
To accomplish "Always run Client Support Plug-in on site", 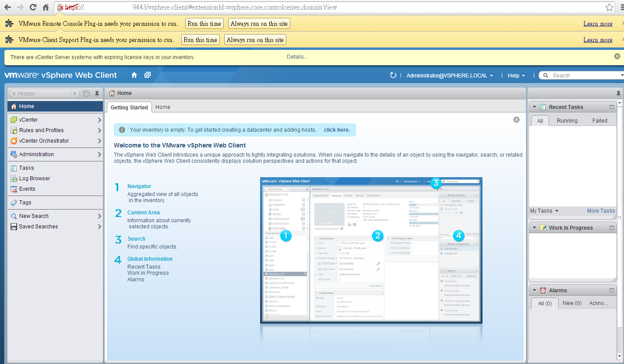I will click(255, 40).
